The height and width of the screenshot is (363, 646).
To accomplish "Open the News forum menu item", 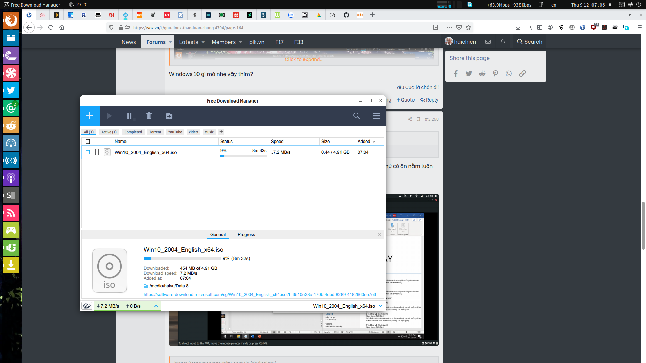I will click(129, 42).
